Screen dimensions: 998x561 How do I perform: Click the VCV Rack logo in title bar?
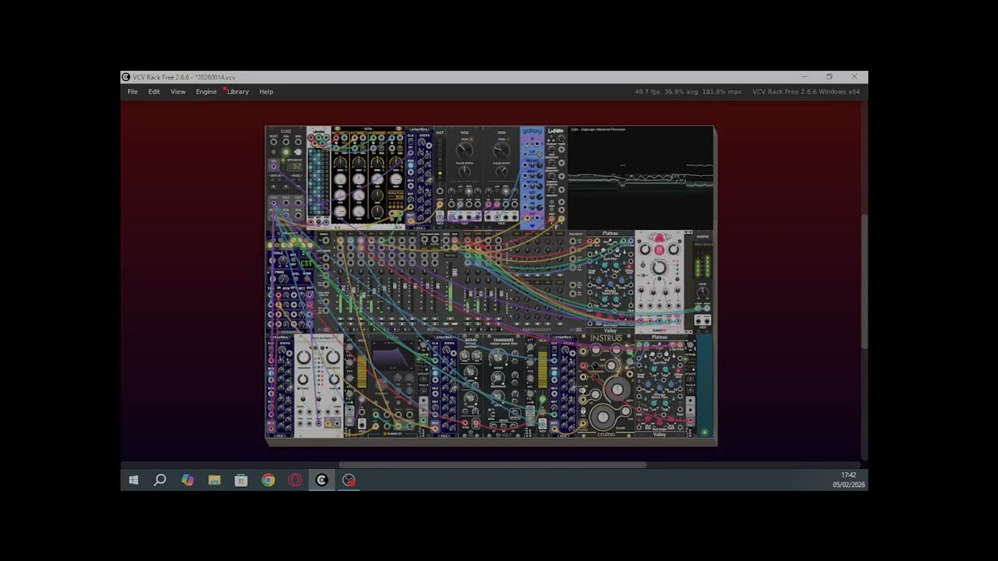[x=126, y=77]
